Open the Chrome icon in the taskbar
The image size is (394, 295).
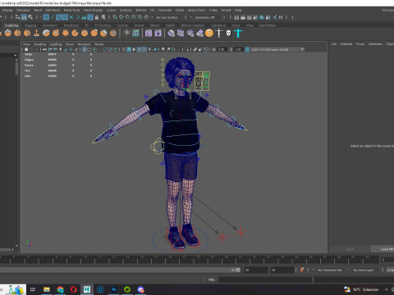[x=60, y=289]
